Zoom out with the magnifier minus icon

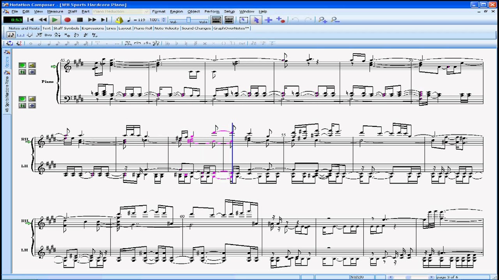[x=335, y=20]
